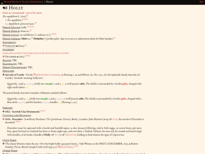Open the Ivy cross-reference link
The width and height of the screenshot is (205, 154).
[57, 135]
